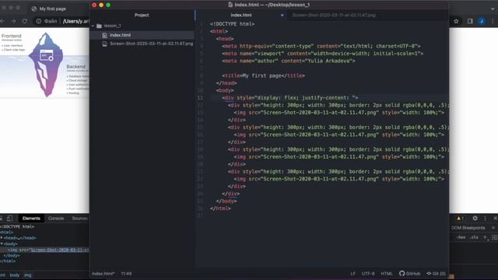Expand the head node in DevTools

2,238
